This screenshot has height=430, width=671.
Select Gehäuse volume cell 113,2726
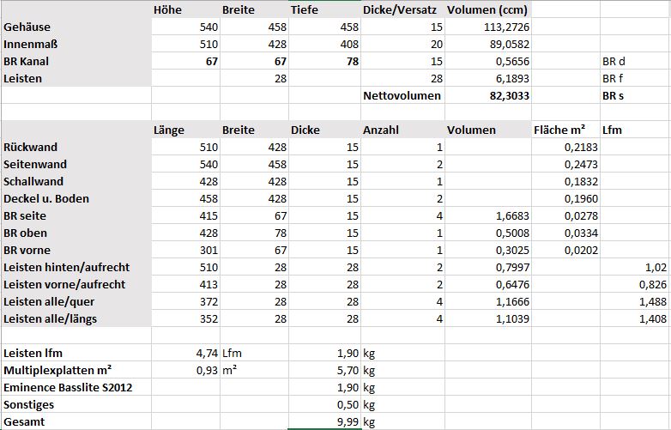[488, 27]
